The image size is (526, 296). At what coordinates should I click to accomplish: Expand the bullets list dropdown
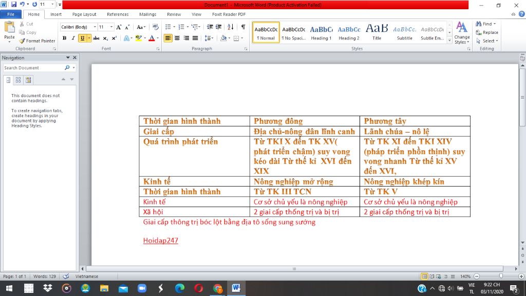[x=174, y=27]
